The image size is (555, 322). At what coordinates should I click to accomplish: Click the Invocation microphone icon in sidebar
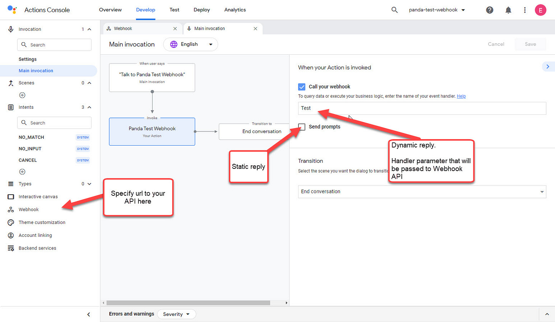tap(11, 29)
